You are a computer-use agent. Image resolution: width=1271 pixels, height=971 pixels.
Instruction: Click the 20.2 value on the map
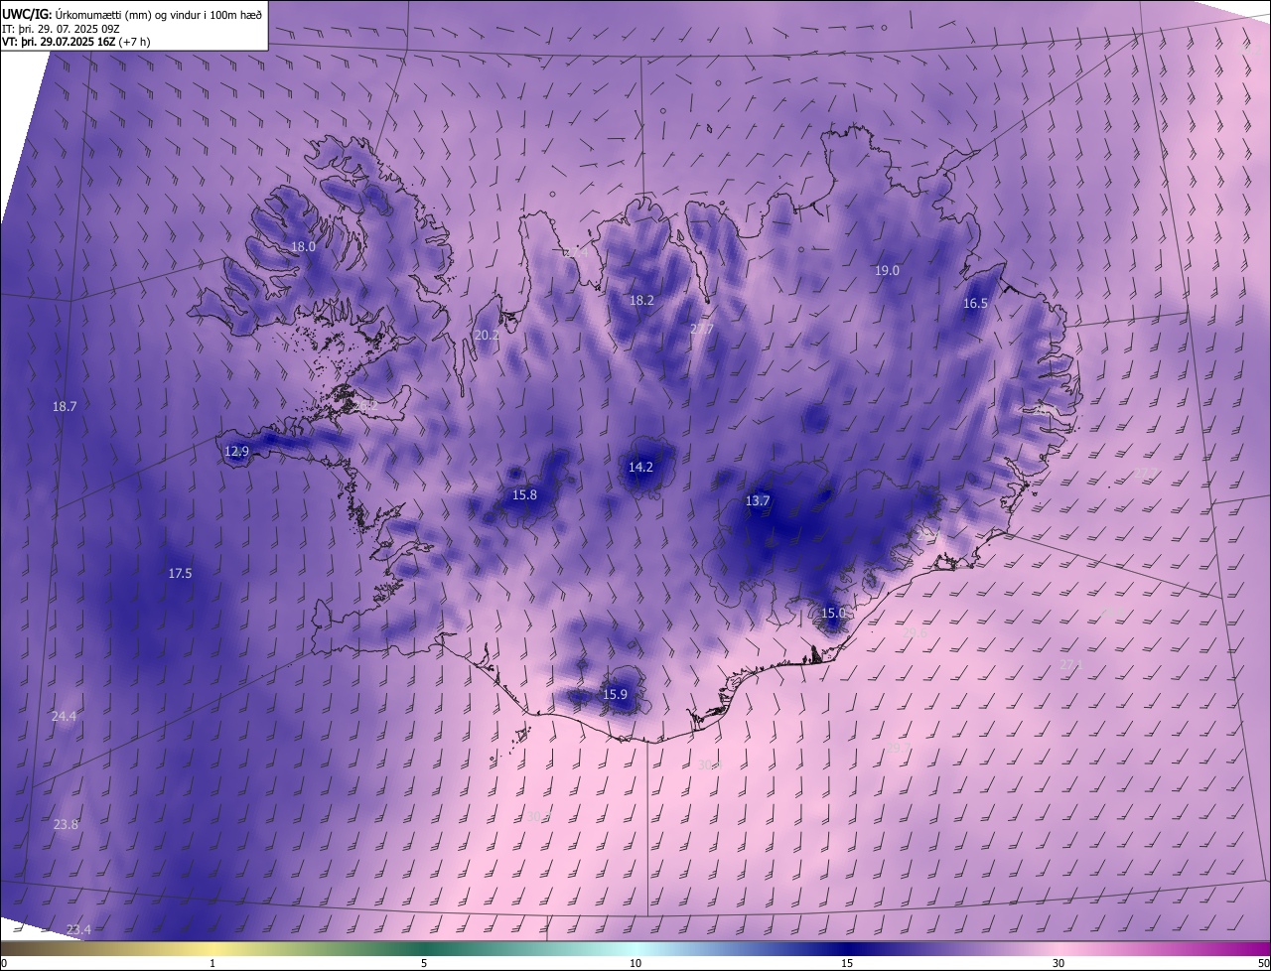coord(487,336)
